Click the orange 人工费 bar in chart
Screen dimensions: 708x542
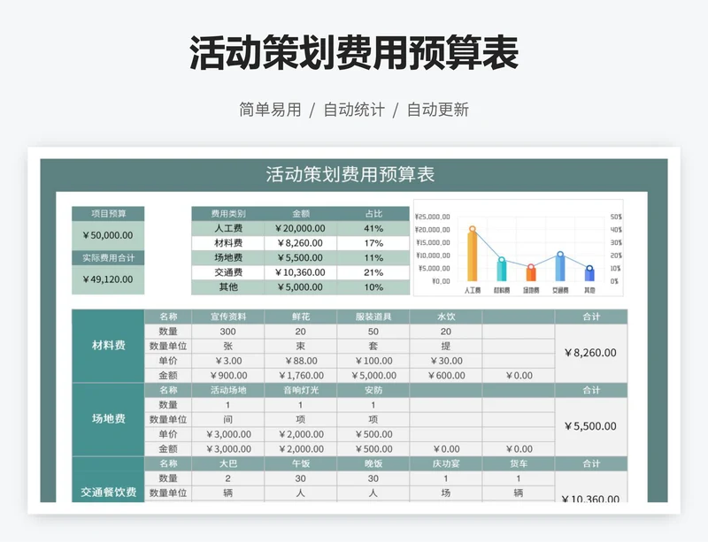[473, 256]
